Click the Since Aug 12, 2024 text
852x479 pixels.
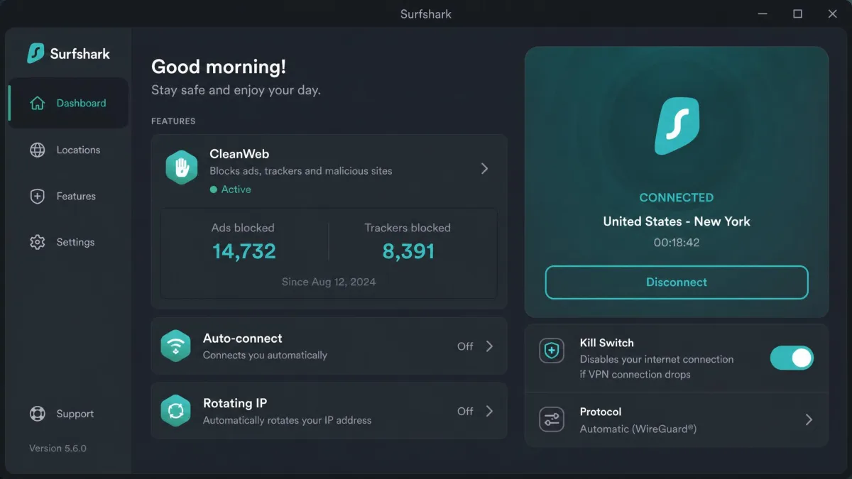pyautogui.click(x=329, y=282)
